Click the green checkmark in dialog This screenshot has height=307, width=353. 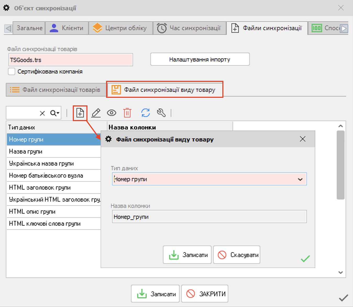point(305,259)
